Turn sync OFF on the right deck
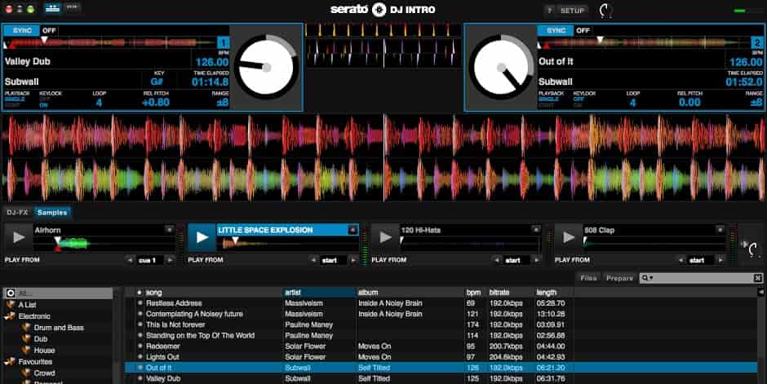 583,30
